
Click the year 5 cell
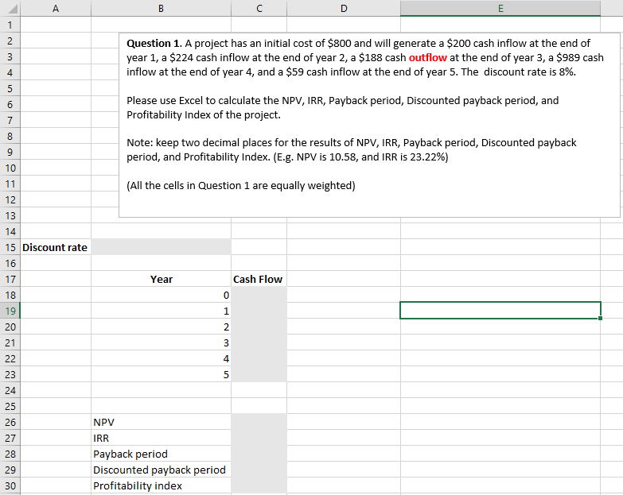161,374
